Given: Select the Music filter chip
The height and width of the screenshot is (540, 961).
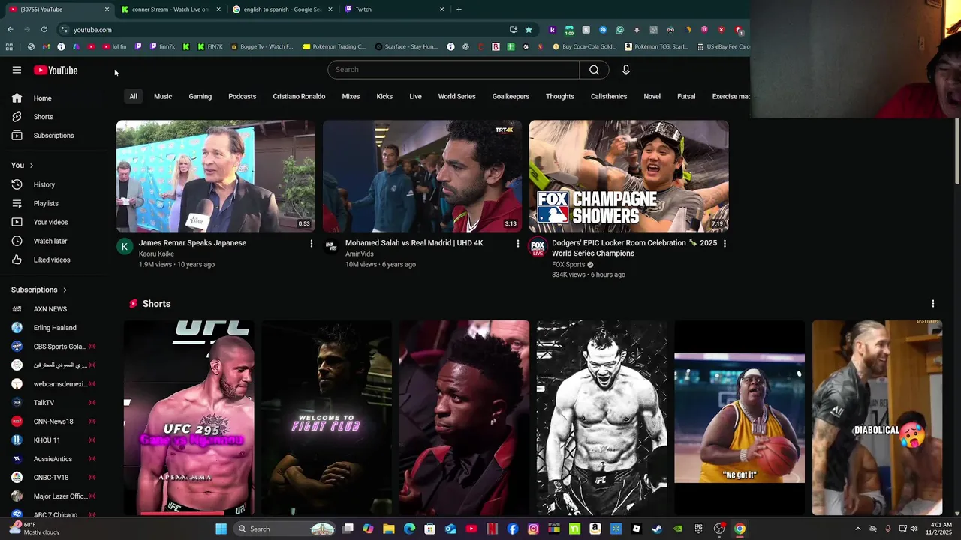Looking at the screenshot, I should point(163,97).
